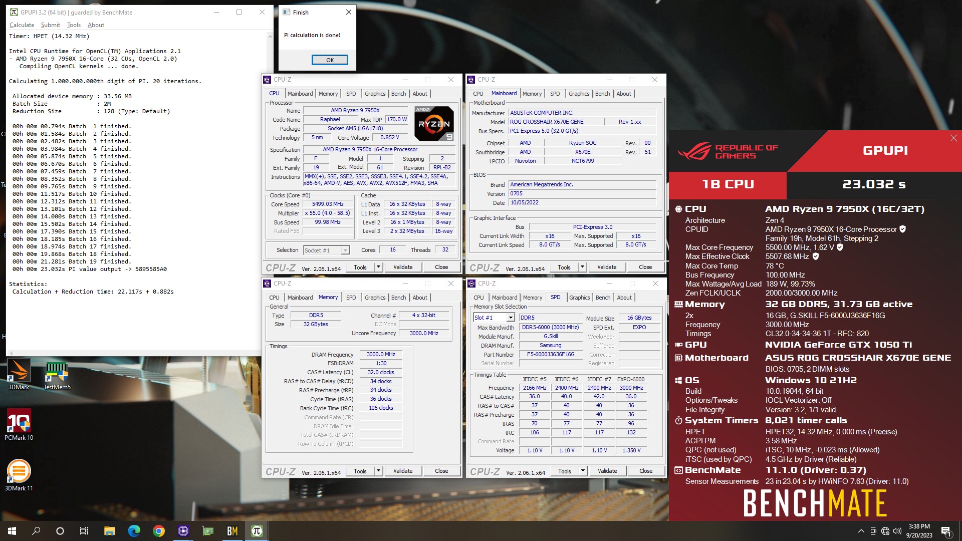Viewport: 962px width, 541px height.
Task: Click the 23.032 s result in BenchMate panel
Action: (x=874, y=184)
